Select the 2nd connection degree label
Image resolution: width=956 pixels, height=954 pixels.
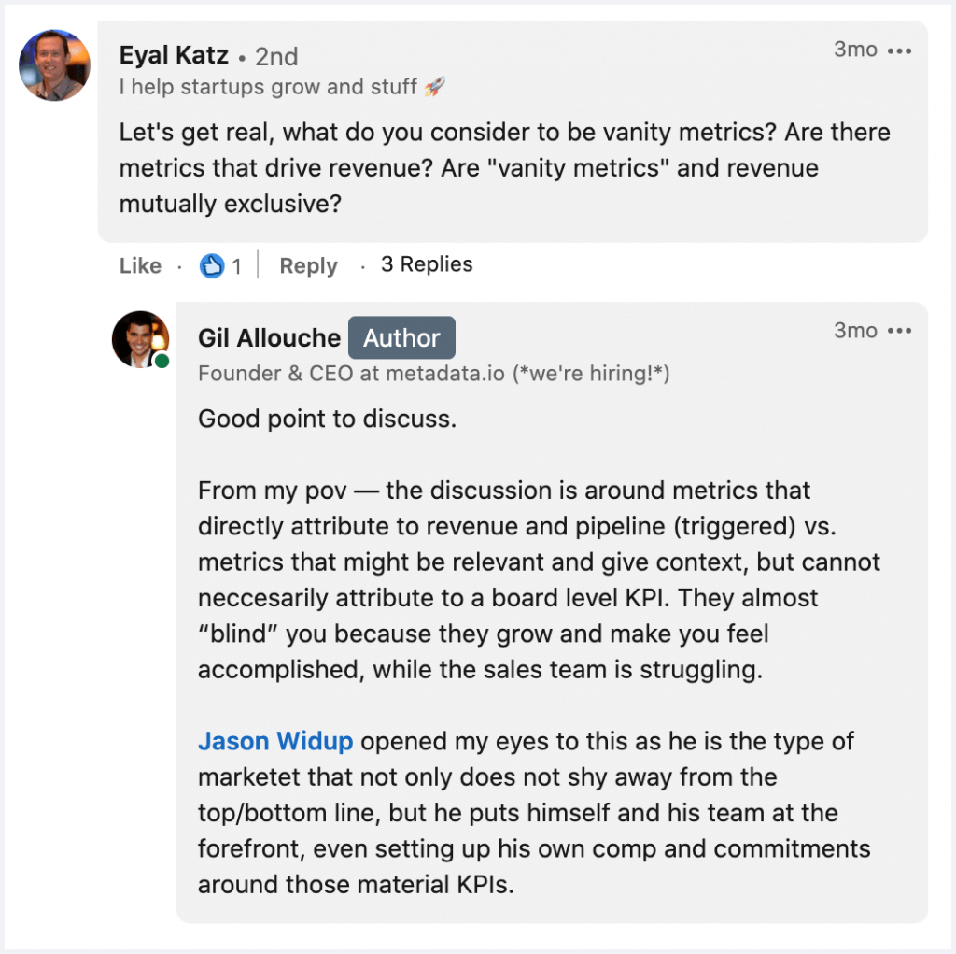pos(274,56)
